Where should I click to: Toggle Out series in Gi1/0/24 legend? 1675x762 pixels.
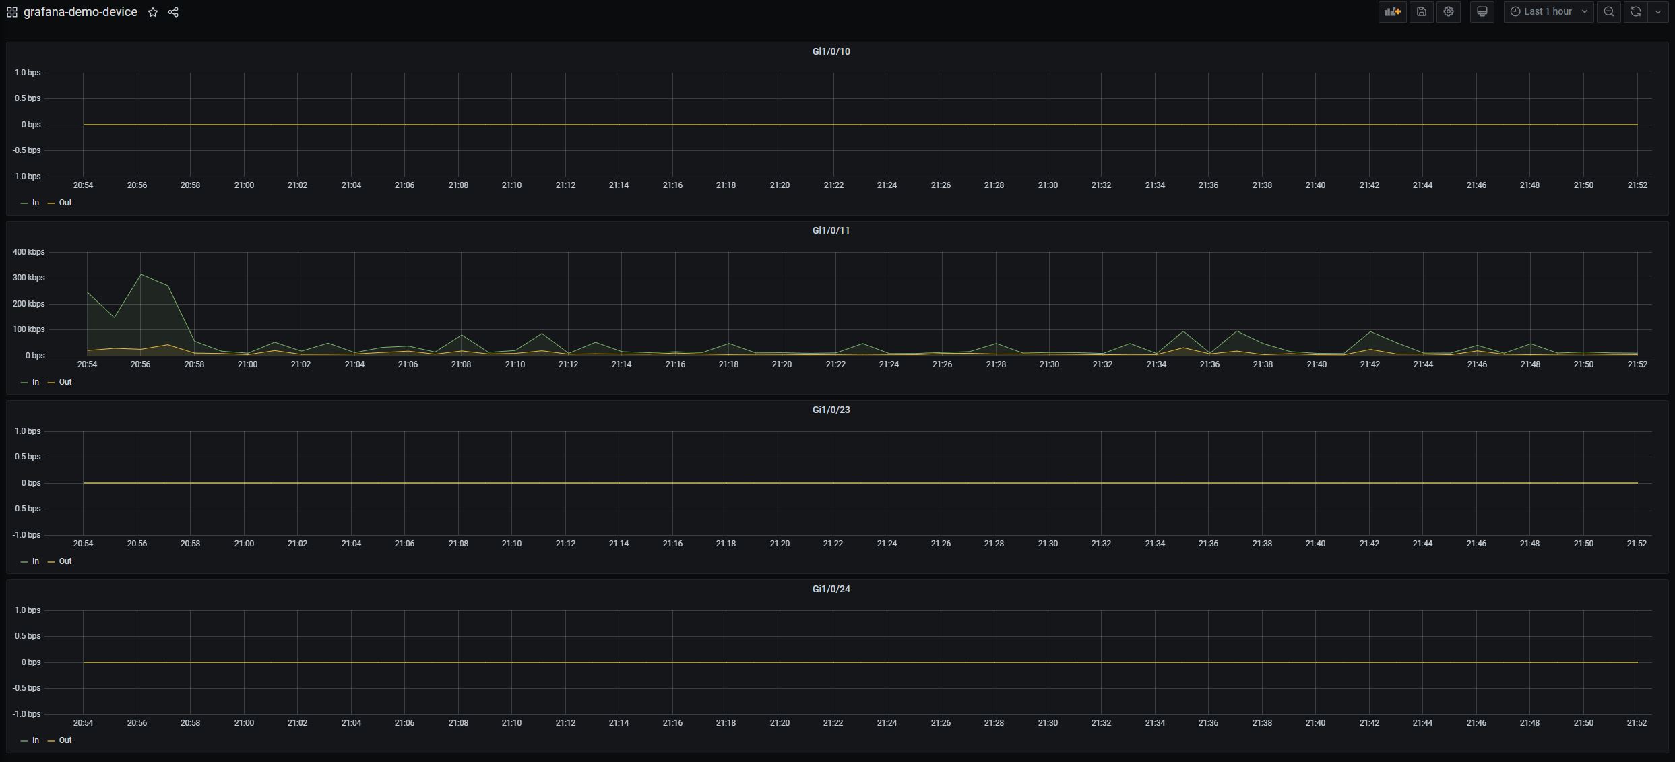click(65, 740)
